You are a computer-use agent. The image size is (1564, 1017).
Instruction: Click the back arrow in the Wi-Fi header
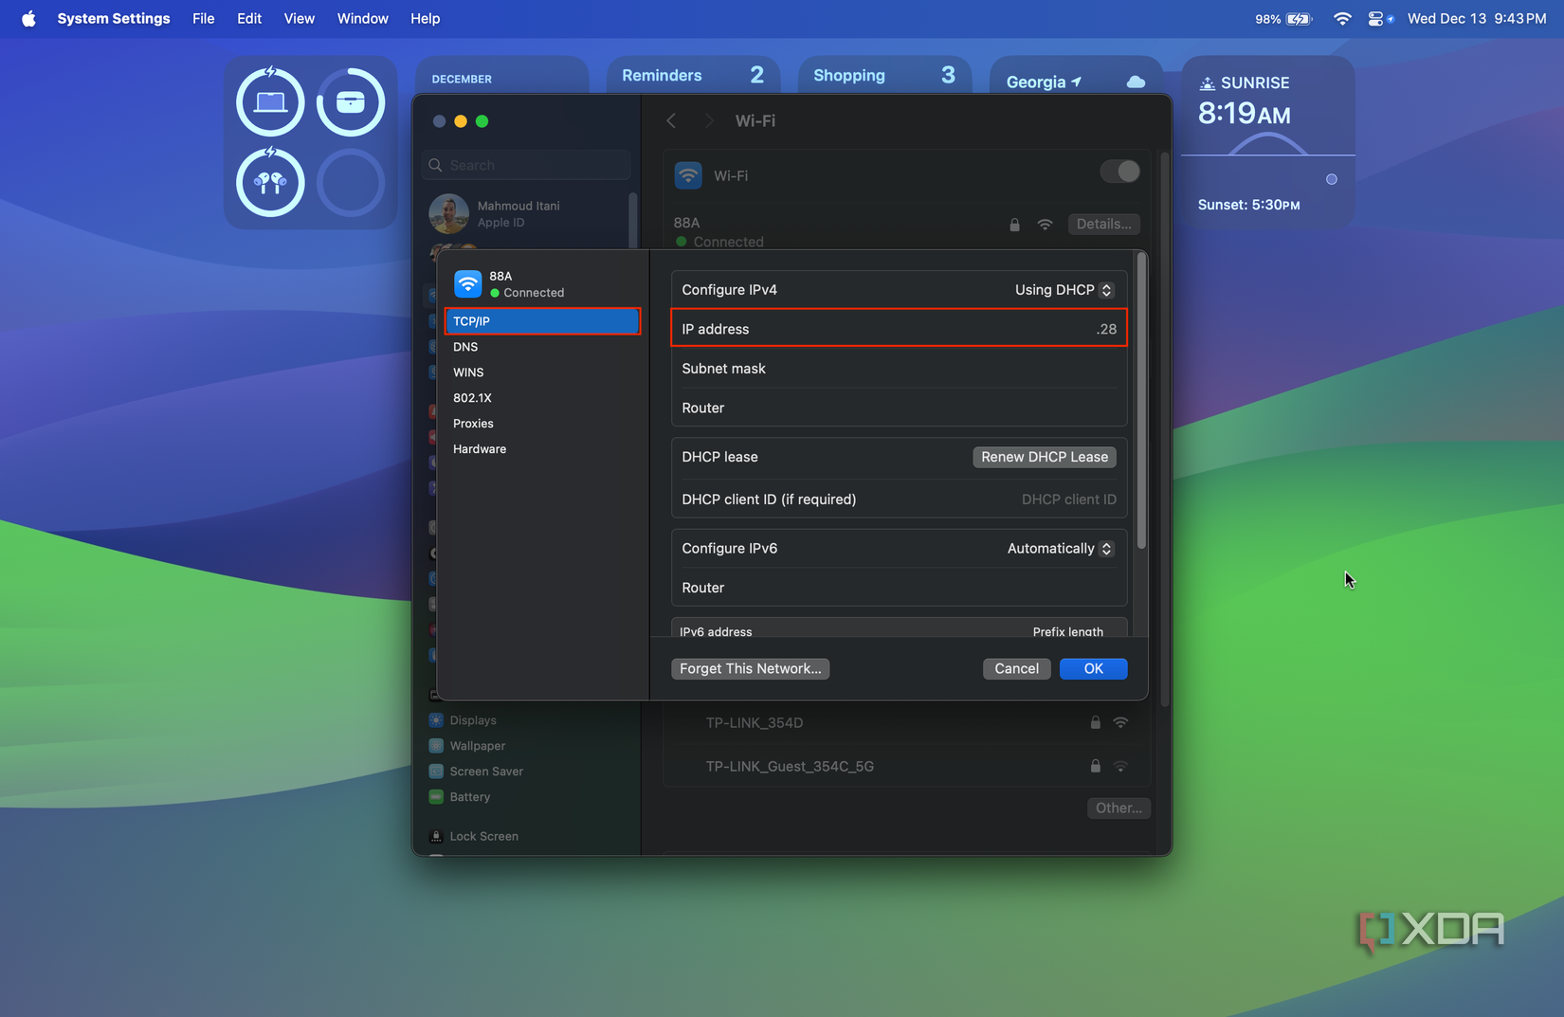[x=671, y=120]
